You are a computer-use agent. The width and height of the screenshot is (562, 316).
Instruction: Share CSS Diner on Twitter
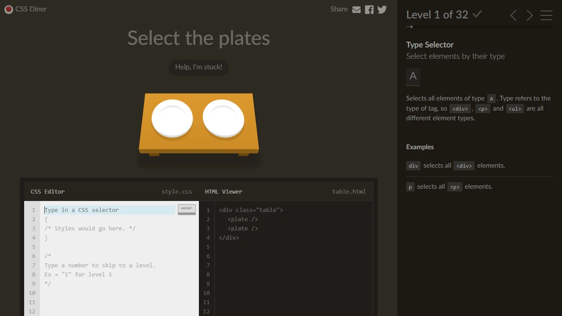click(382, 9)
